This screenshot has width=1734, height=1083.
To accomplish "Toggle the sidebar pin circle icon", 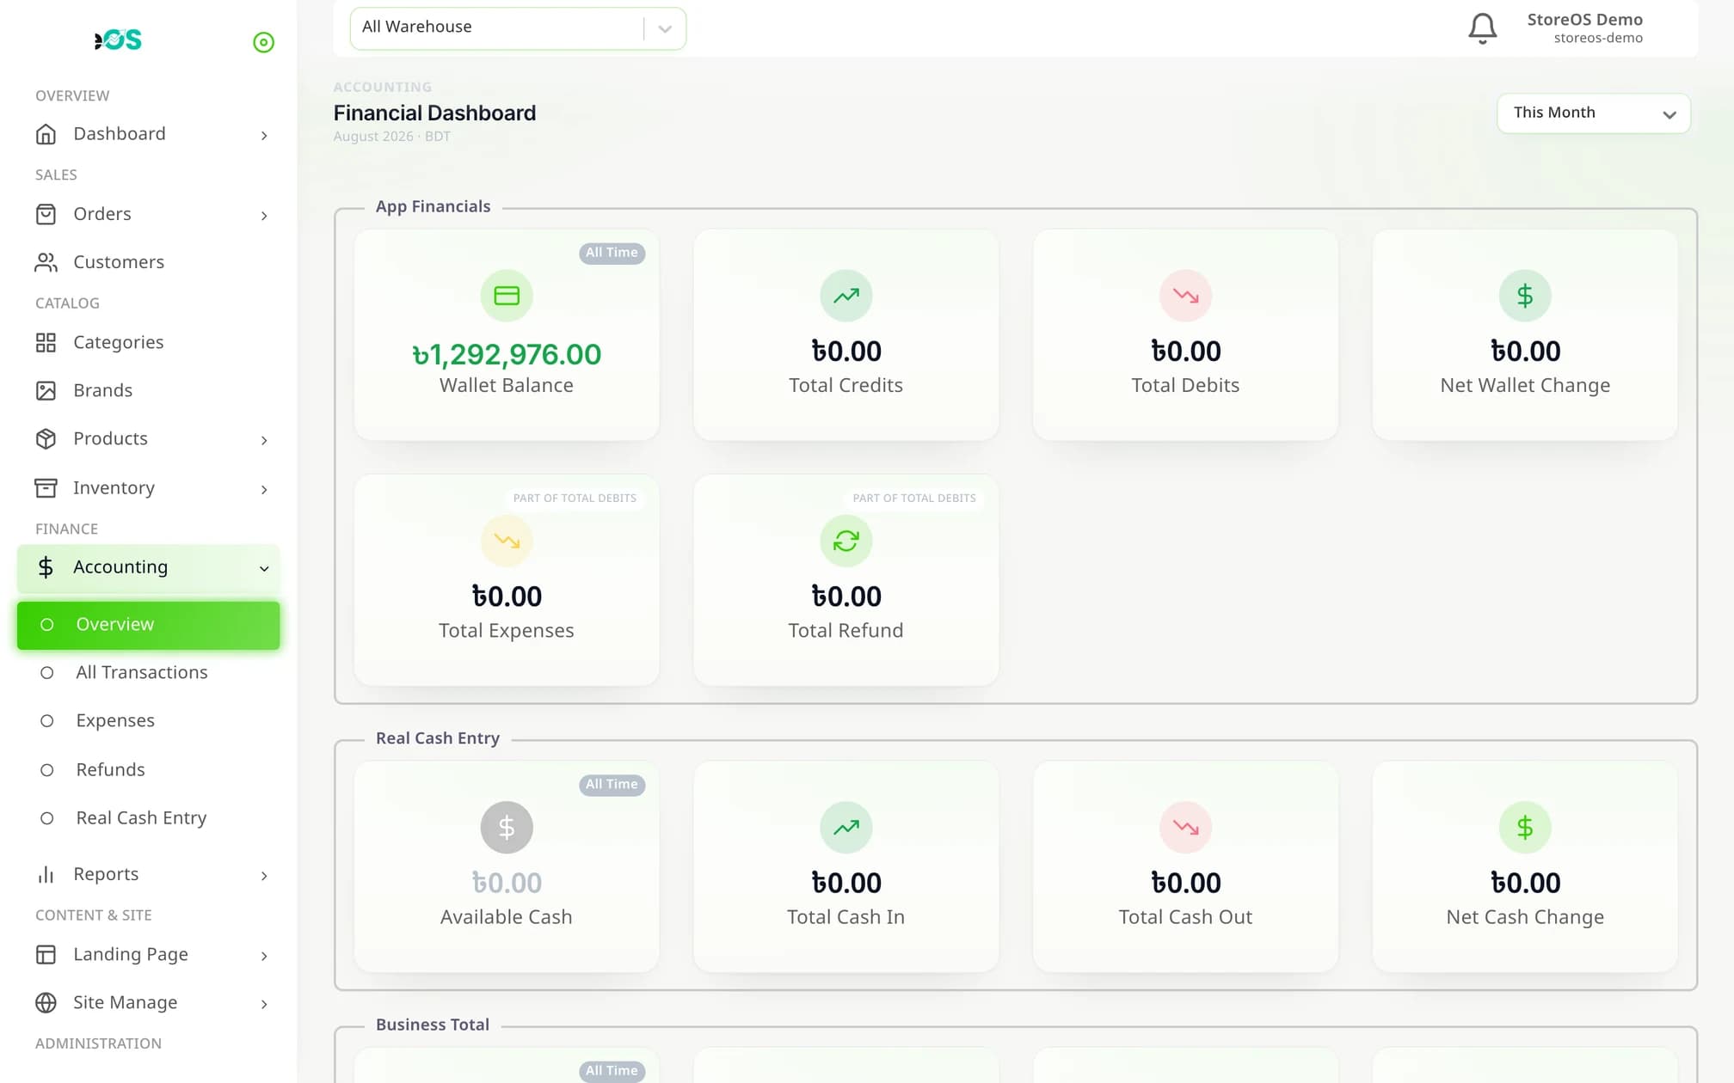I will tap(263, 42).
